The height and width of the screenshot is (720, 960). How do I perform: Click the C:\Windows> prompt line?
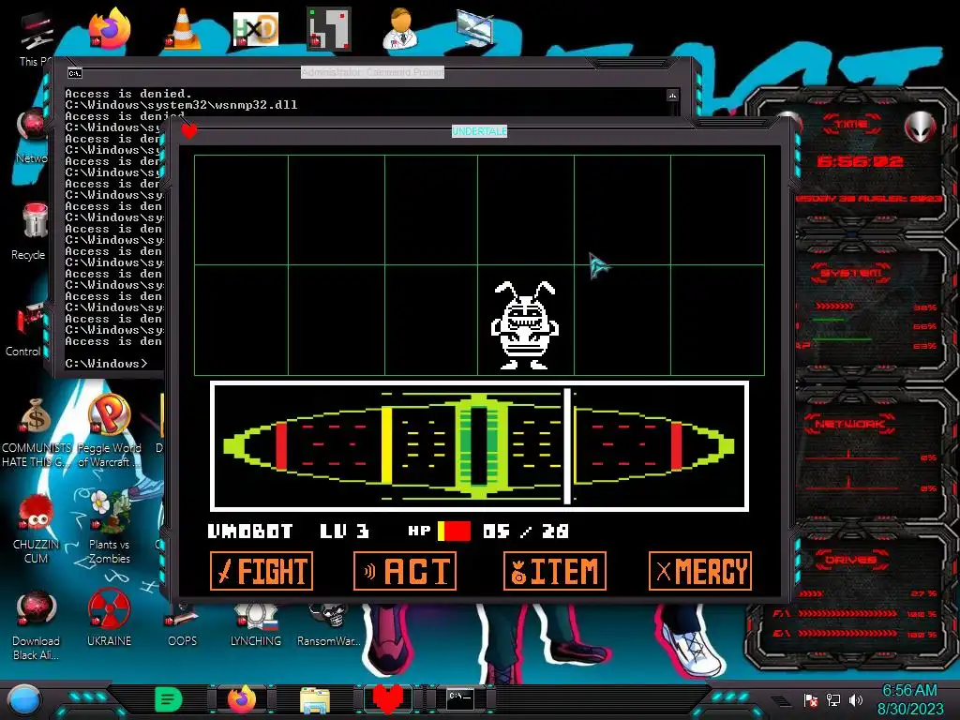tap(107, 364)
